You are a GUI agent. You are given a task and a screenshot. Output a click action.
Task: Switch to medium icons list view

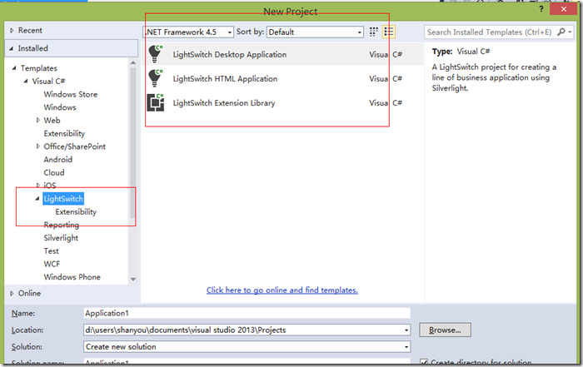point(389,32)
